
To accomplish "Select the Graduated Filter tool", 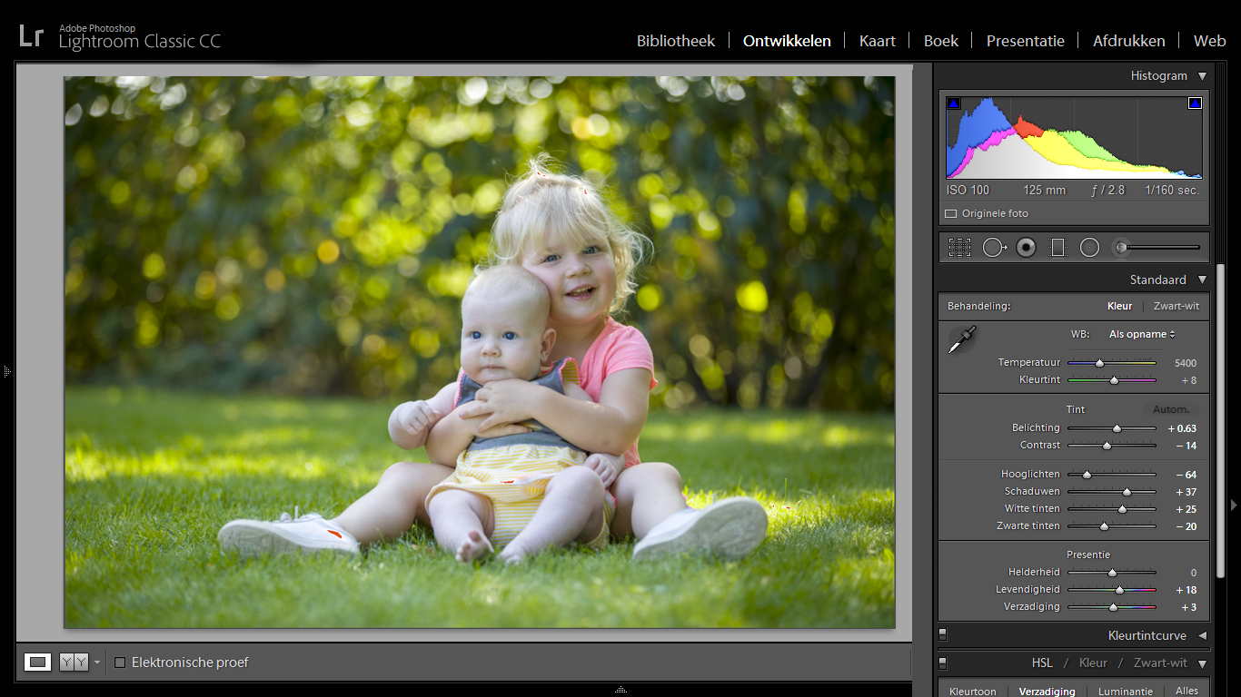I will [x=1057, y=247].
